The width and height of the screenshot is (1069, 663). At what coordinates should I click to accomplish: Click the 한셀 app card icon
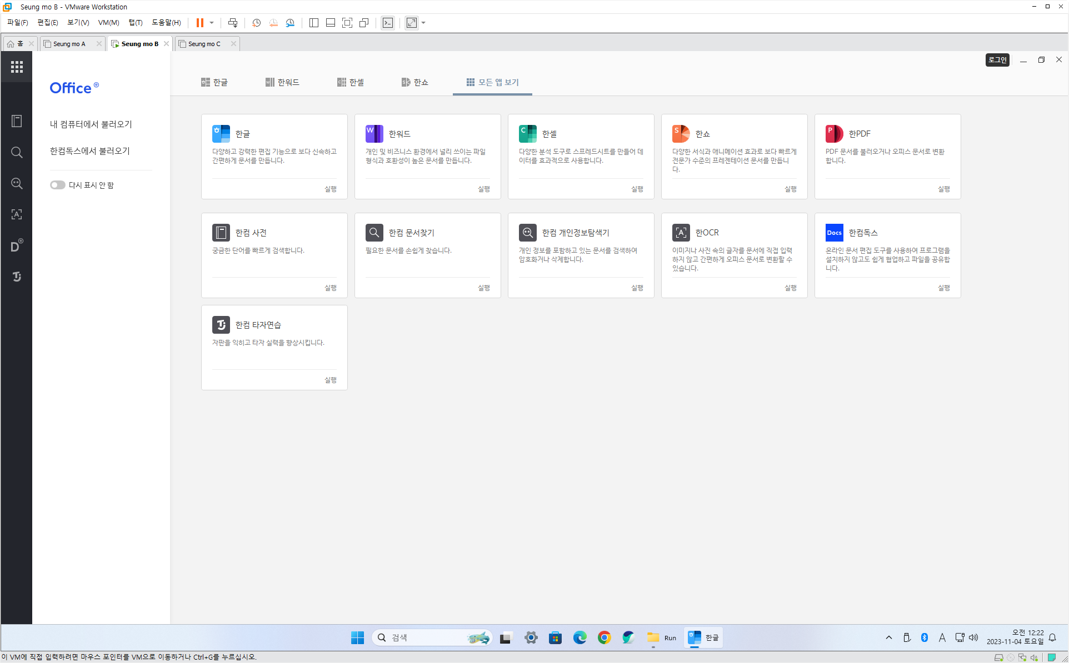click(527, 133)
